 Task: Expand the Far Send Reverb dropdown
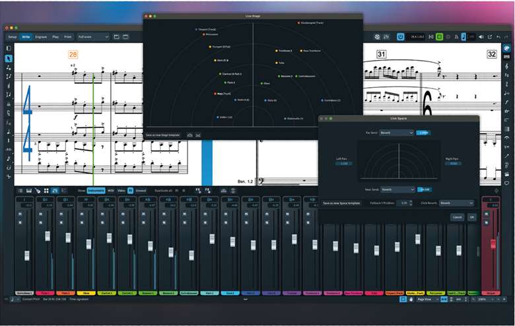coord(397,133)
